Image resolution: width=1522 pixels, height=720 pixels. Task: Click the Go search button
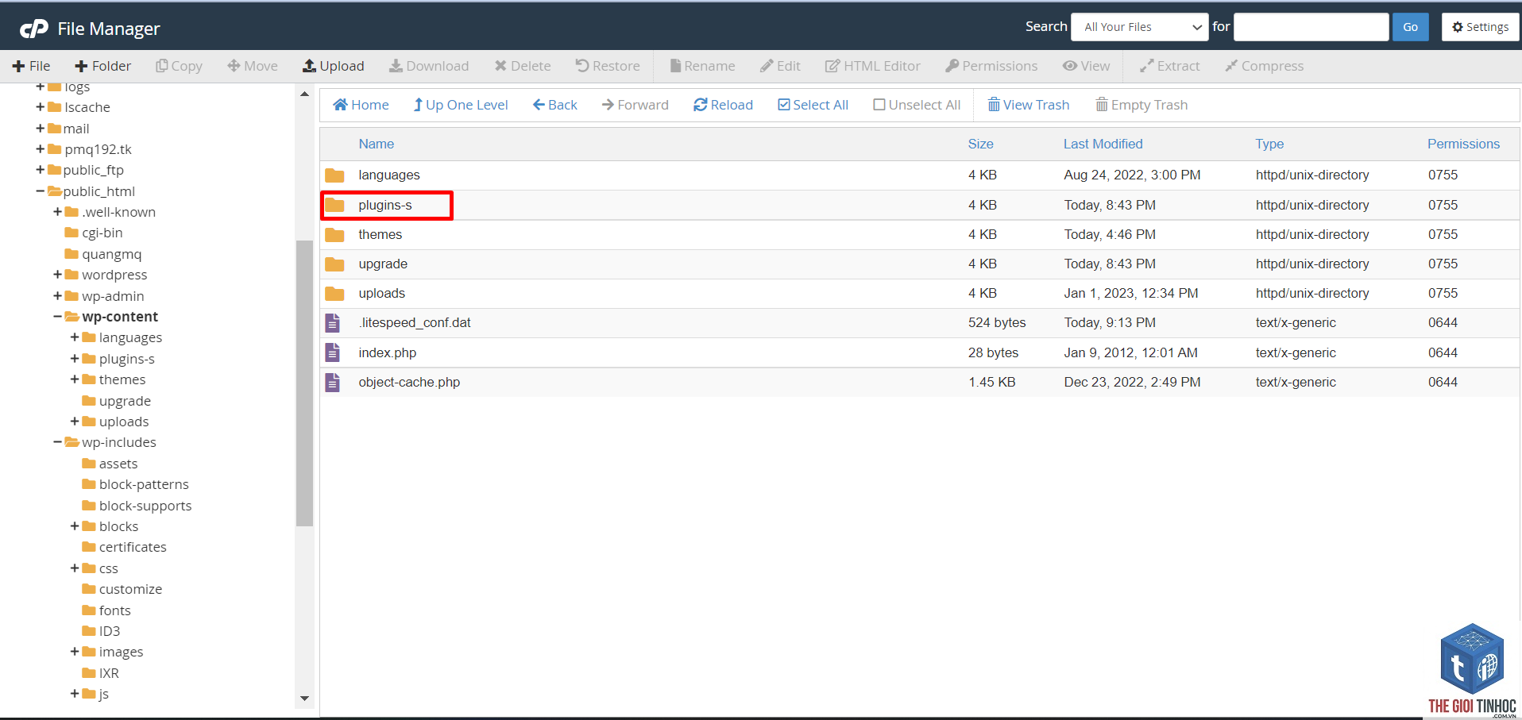[x=1410, y=27]
